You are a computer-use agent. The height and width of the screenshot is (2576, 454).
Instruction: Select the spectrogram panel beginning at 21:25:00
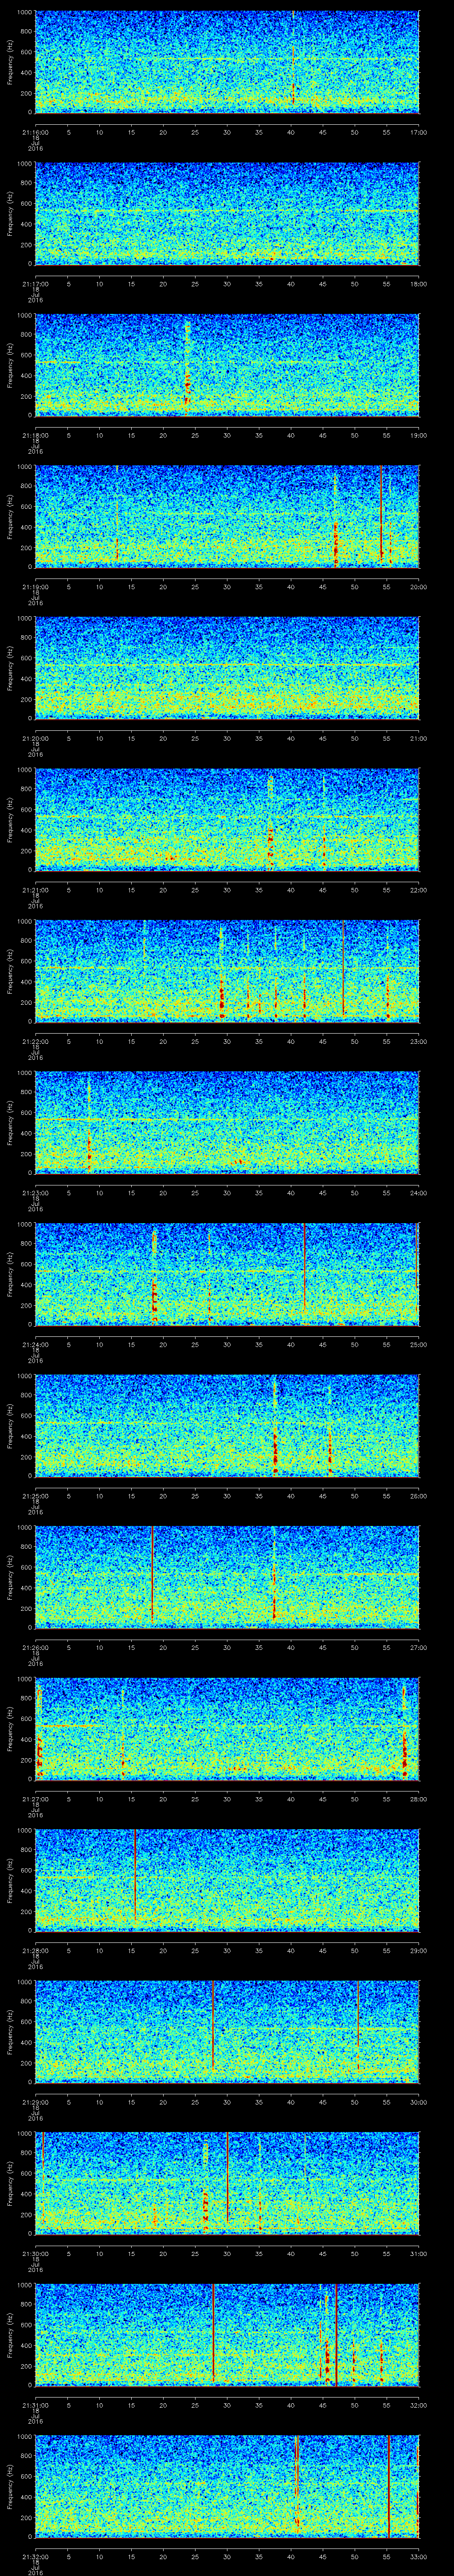tap(227, 1426)
